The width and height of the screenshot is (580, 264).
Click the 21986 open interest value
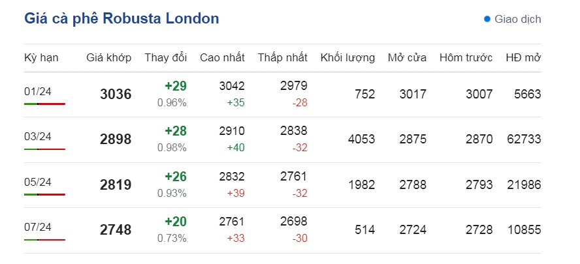coord(524,184)
